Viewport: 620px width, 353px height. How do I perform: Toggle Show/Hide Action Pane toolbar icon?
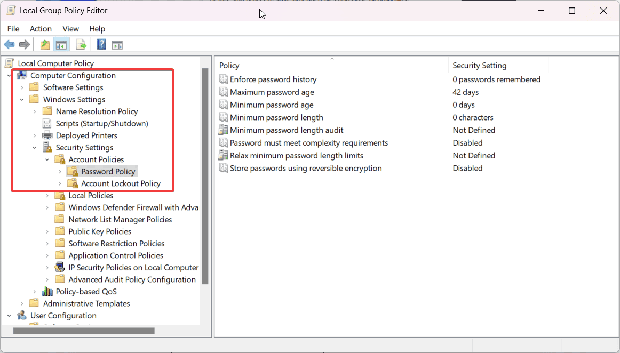click(x=117, y=45)
